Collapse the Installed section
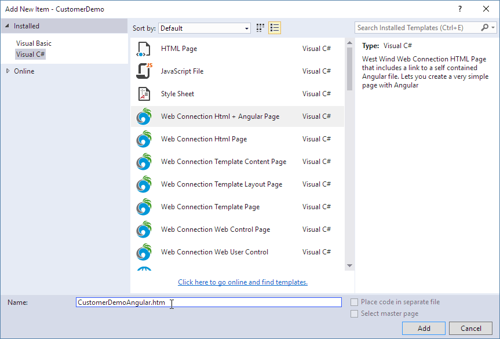This screenshot has height=339, width=500. pyautogui.click(x=7, y=26)
